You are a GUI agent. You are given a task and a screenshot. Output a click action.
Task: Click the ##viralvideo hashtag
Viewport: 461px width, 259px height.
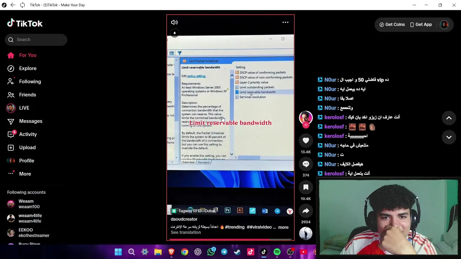tap(259, 227)
